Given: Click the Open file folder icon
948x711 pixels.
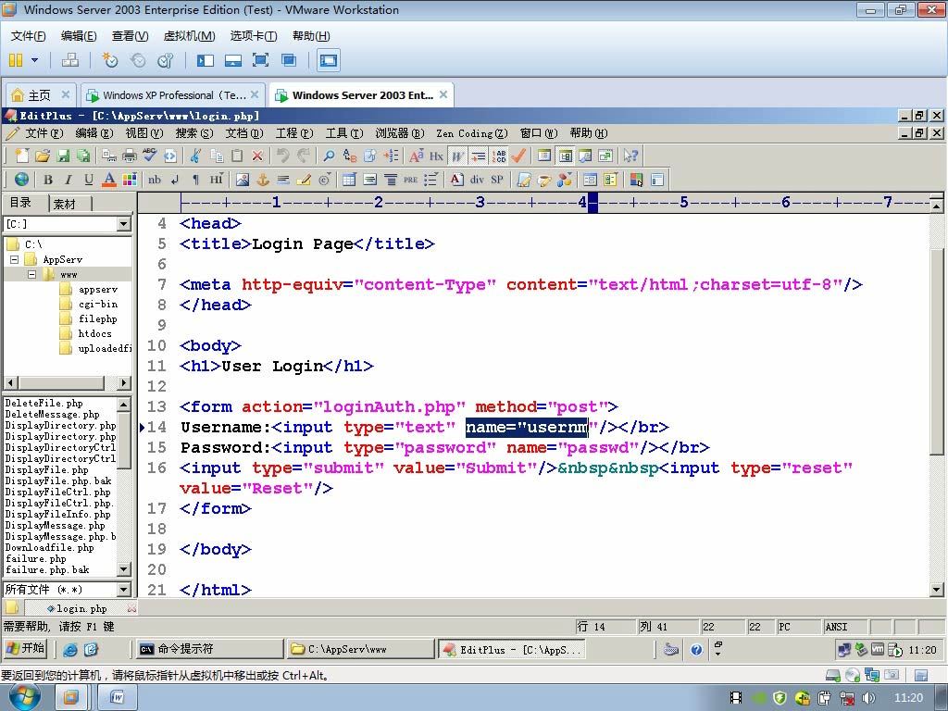Looking at the screenshot, I should [x=42, y=156].
